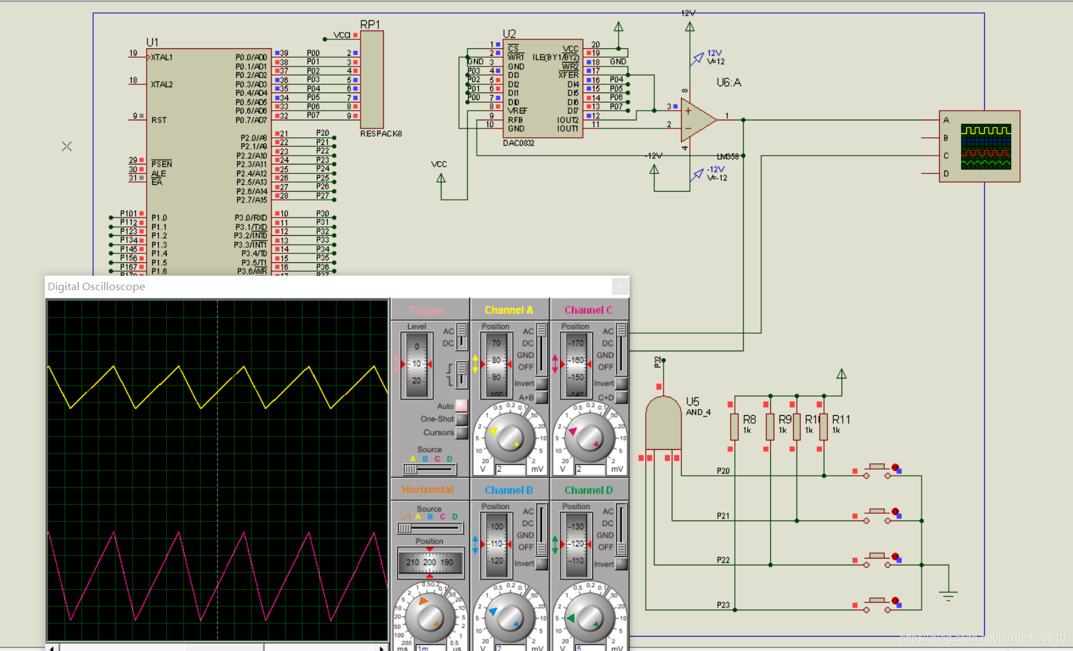Click Channel C volts-per-division knob

tap(590, 438)
